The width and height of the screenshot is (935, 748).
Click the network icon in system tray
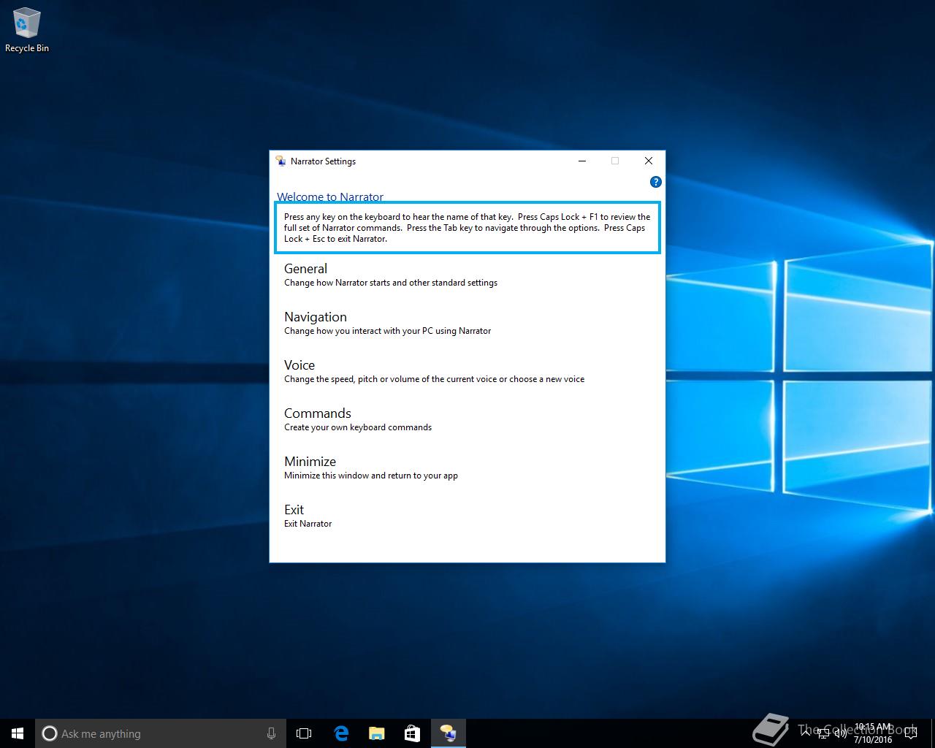[x=824, y=733]
